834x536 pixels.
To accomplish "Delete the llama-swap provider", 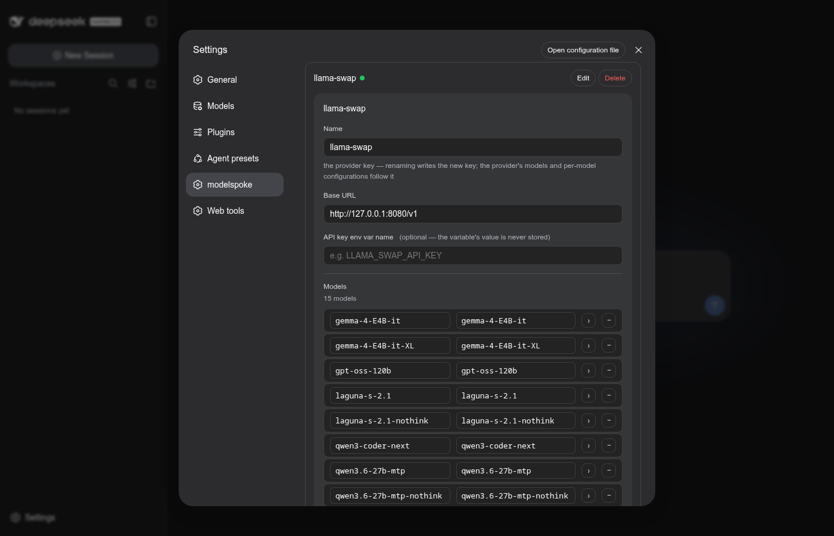I will (615, 78).
